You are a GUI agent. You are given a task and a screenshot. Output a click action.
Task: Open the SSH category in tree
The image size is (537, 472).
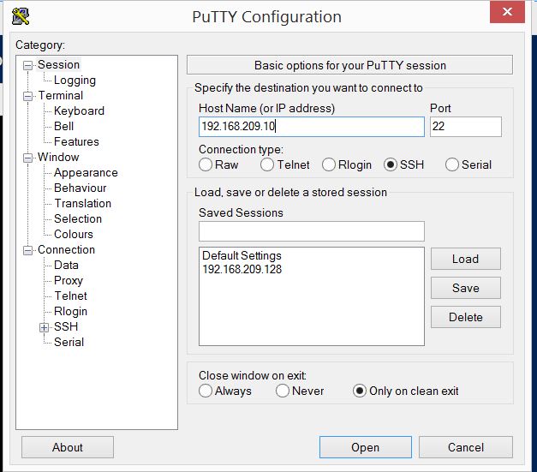tap(66, 326)
